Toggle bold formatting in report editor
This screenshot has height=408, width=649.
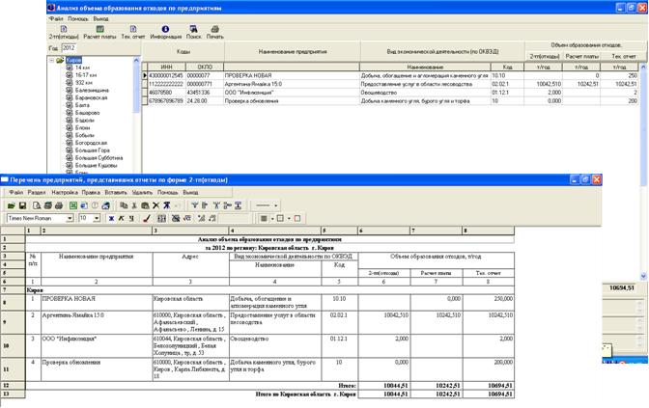[x=114, y=219]
